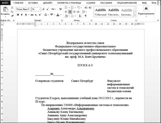This screenshot has width=161, height=123.
Task: Expand underline style options arrow
Action: pos(29,15)
